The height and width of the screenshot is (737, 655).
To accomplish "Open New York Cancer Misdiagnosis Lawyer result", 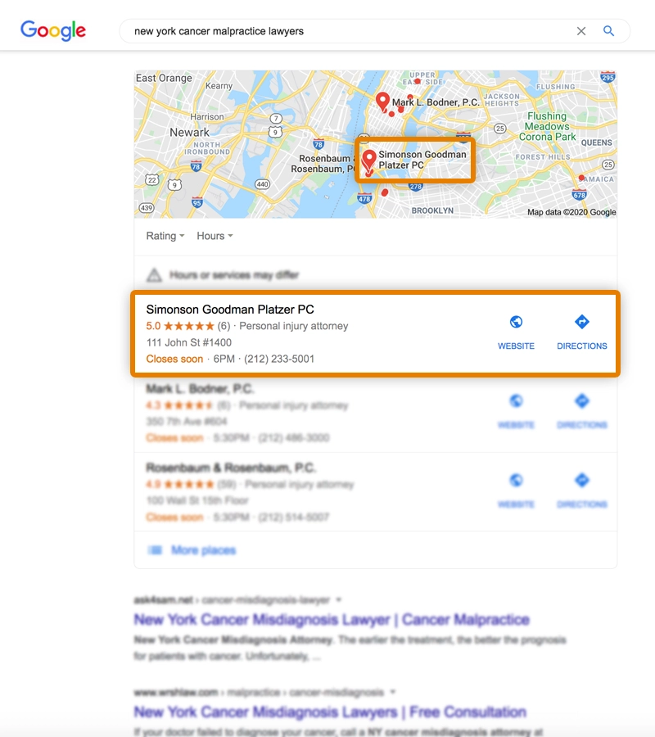I will point(332,620).
